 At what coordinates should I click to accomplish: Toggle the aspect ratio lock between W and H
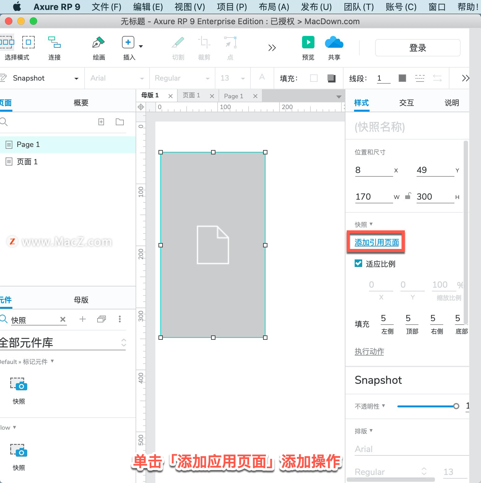pos(408,196)
